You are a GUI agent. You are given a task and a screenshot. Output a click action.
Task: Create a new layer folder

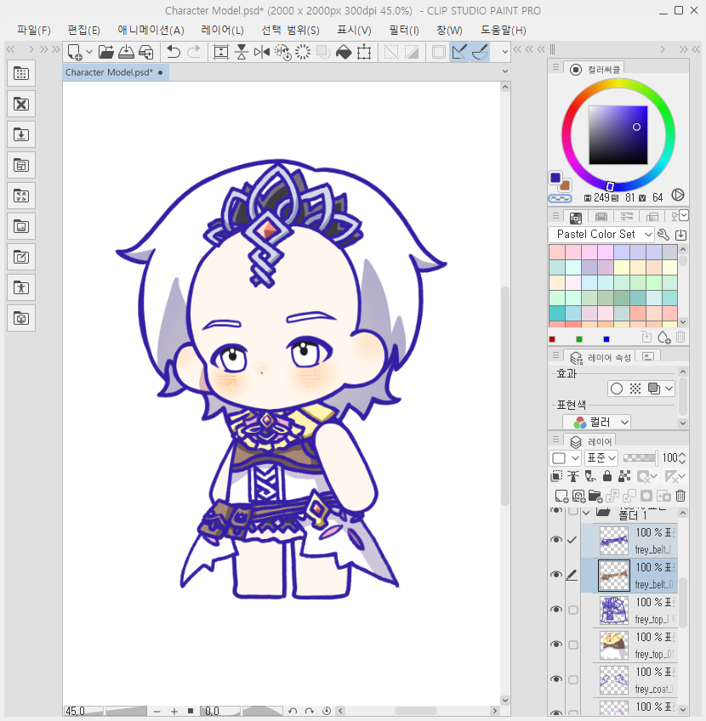point(595,496)
